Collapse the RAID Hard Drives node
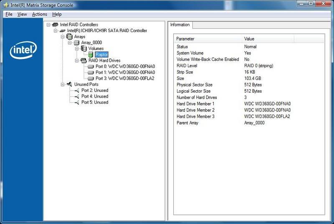334x224 pixels. [x=77, y=60]
